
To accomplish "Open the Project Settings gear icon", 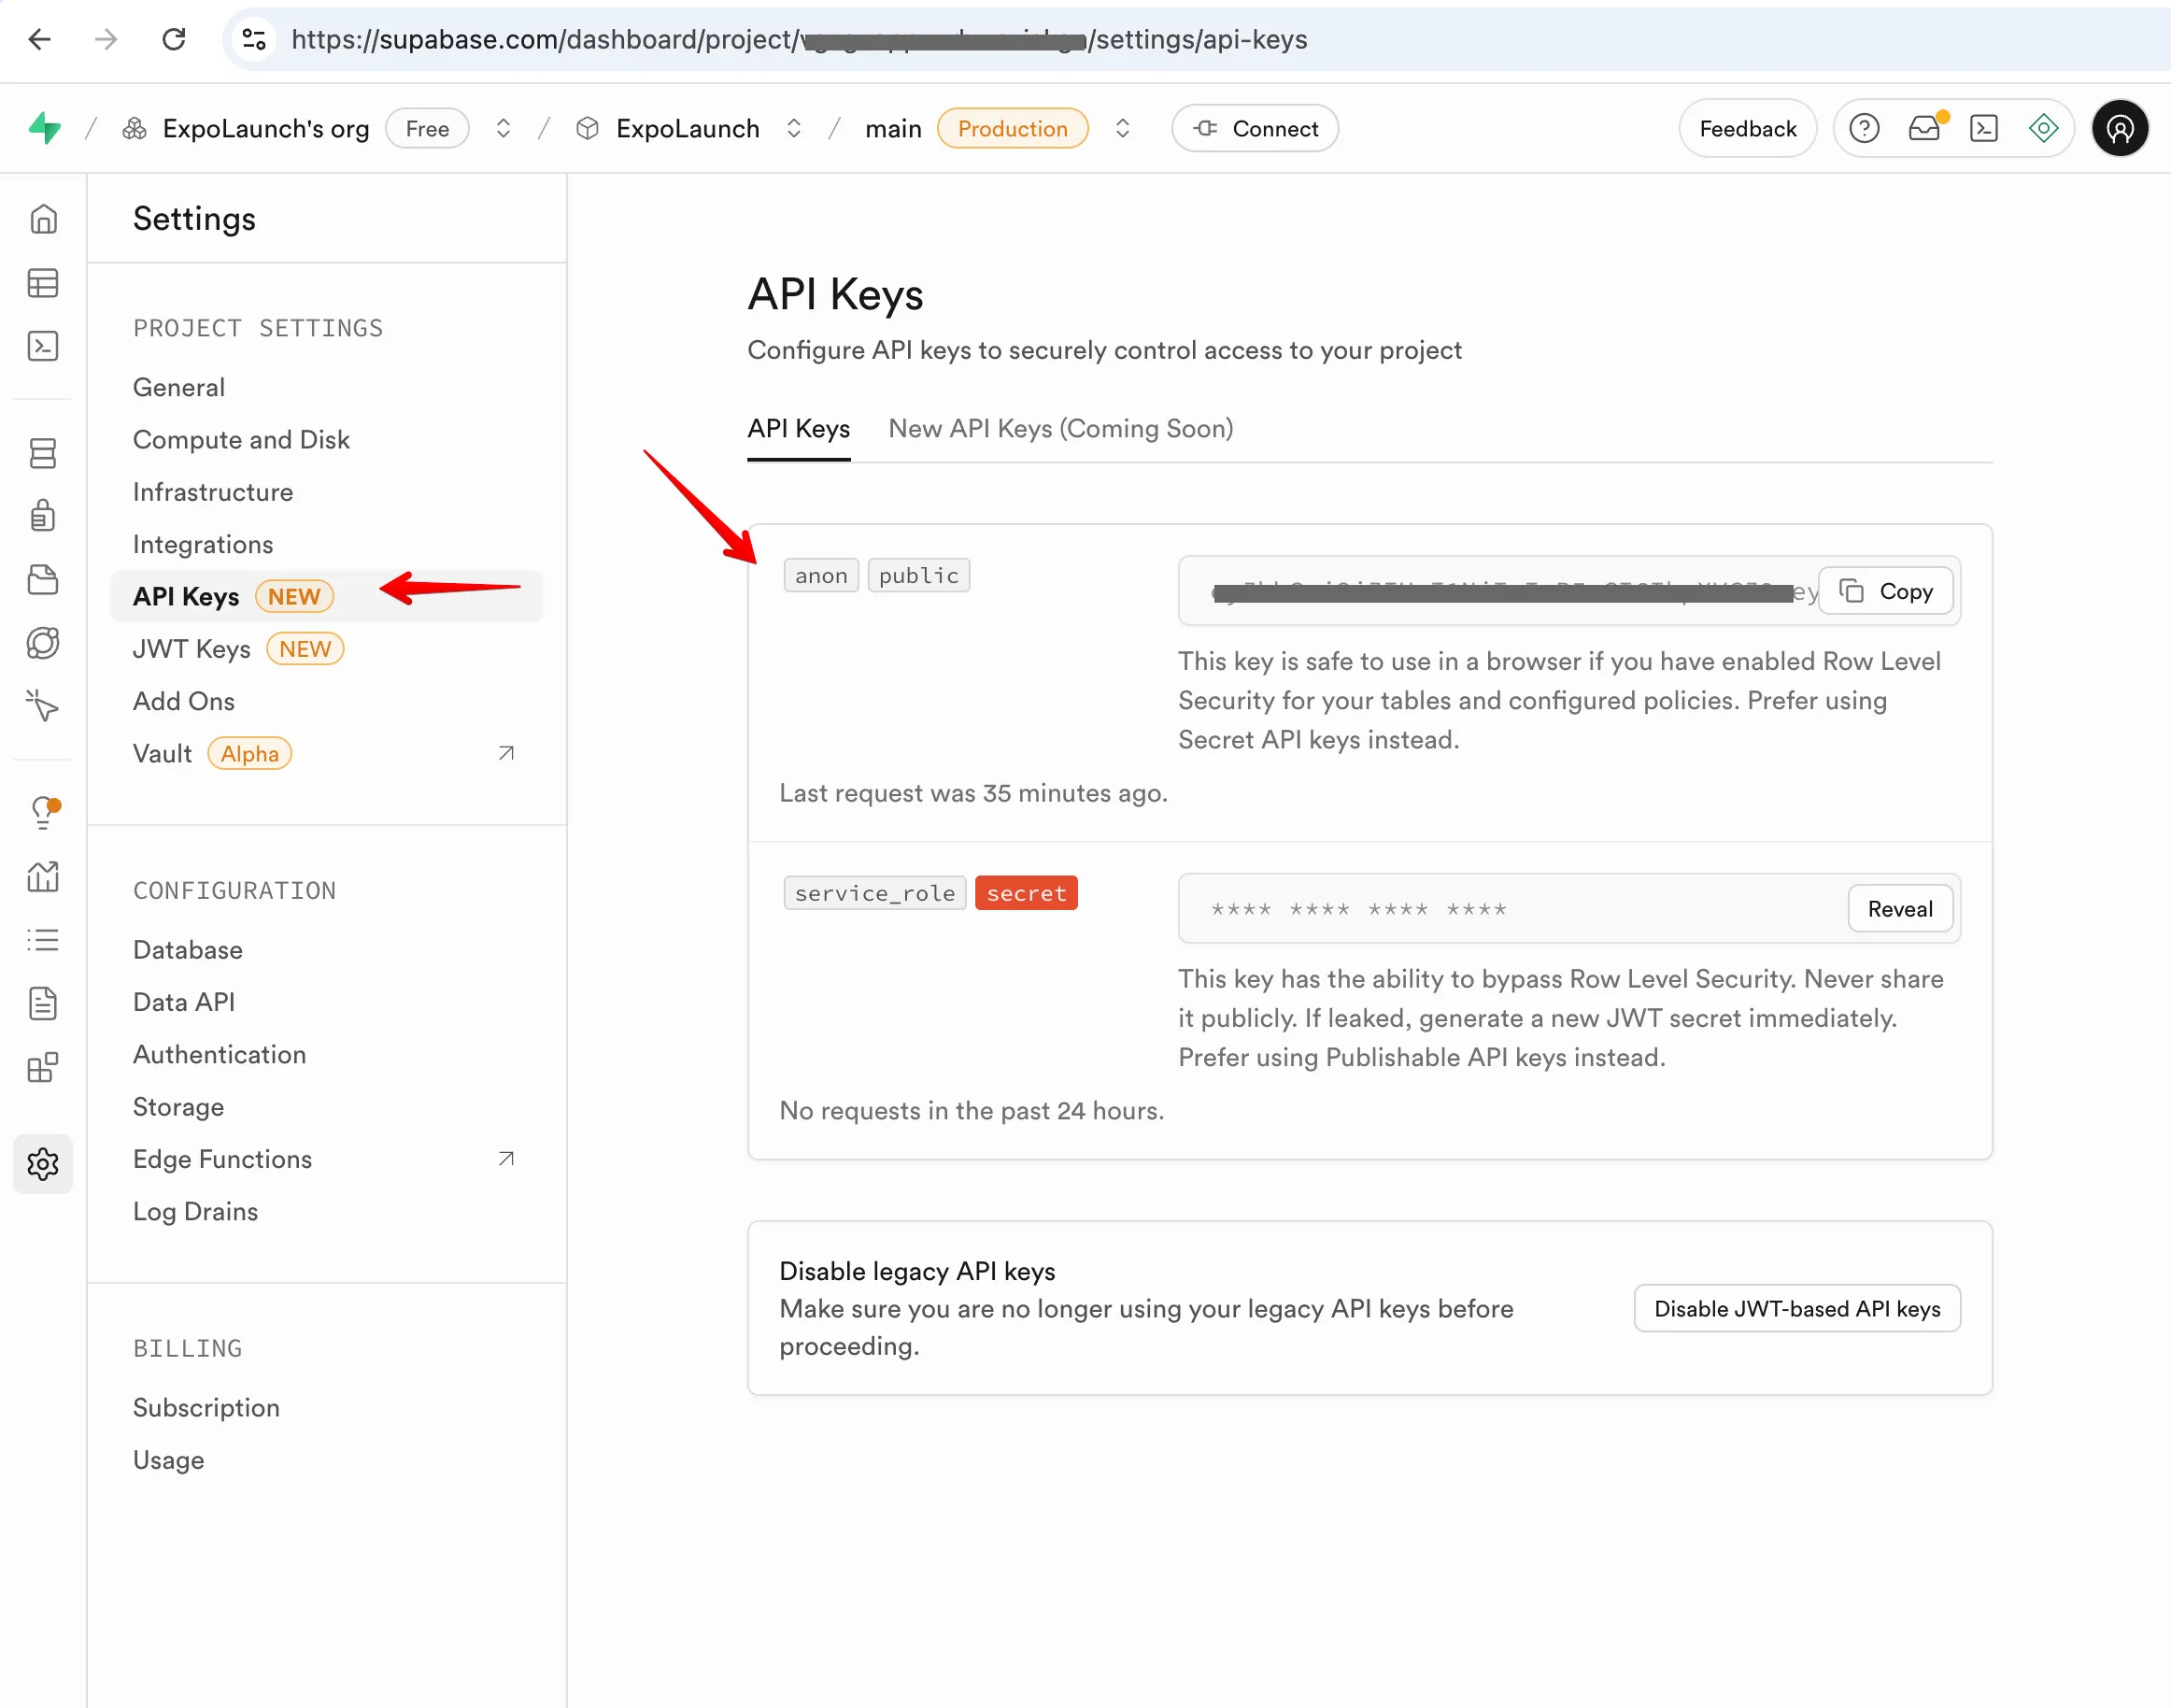I will (43, 1164).
